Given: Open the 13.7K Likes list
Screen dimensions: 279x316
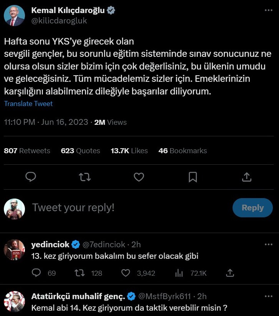Looking at the screenshot, I should point(129,151).
